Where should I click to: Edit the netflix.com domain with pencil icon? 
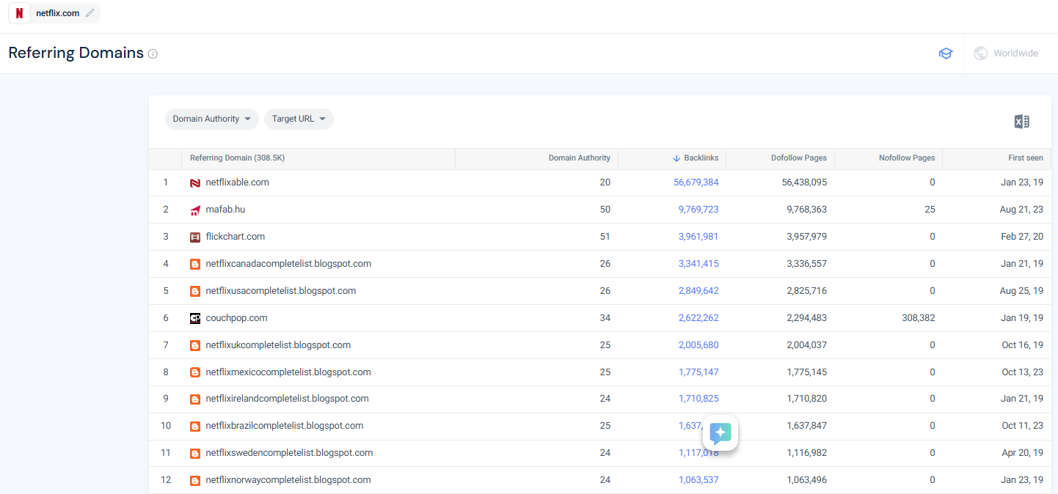tap(90, 13)
